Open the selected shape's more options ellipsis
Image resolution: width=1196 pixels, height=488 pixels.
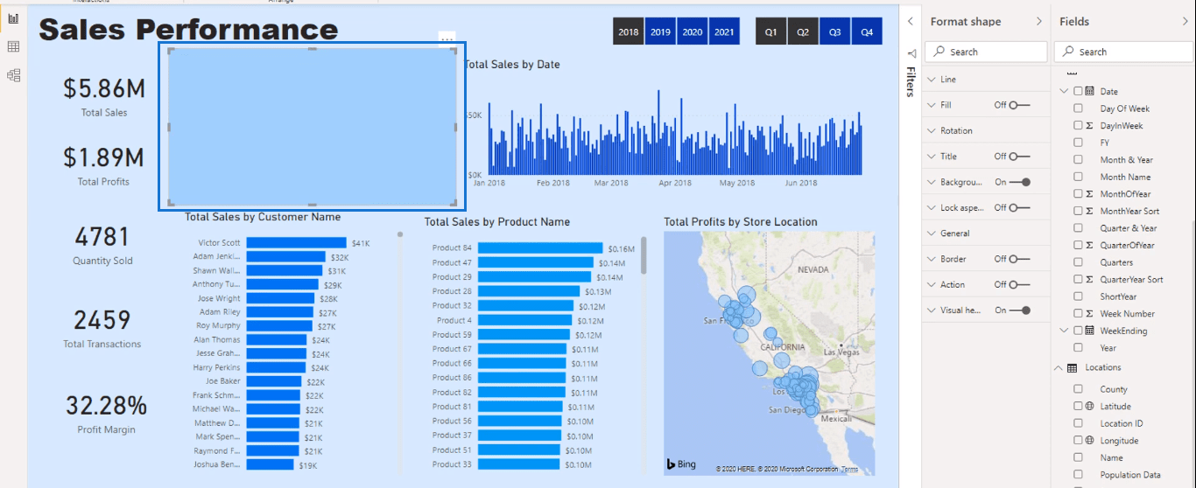tap(447, 39)
